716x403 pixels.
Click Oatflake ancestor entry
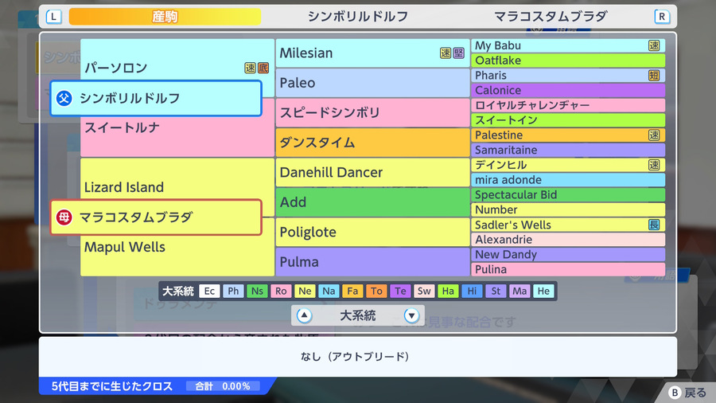click(x=568, y=61)
